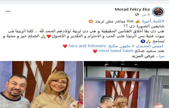
Task: Click the public globe privacy icon
Action: coord(137,14)
